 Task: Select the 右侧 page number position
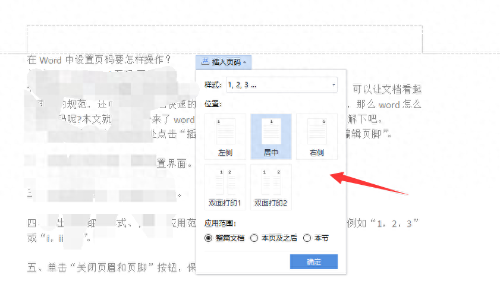[x=317, y=137]
